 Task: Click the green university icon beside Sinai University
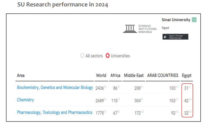pos(194,20)
